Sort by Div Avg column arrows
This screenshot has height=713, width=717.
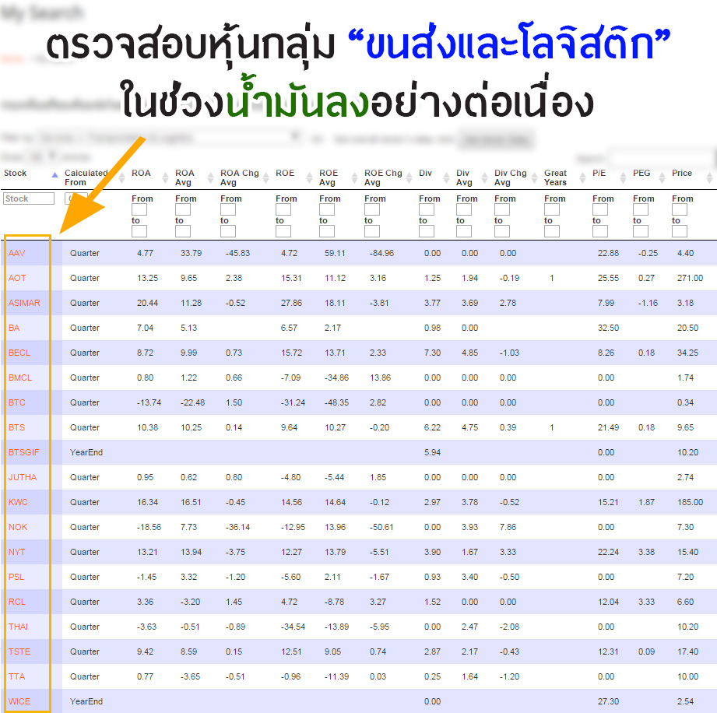click(x=485, y=178)
